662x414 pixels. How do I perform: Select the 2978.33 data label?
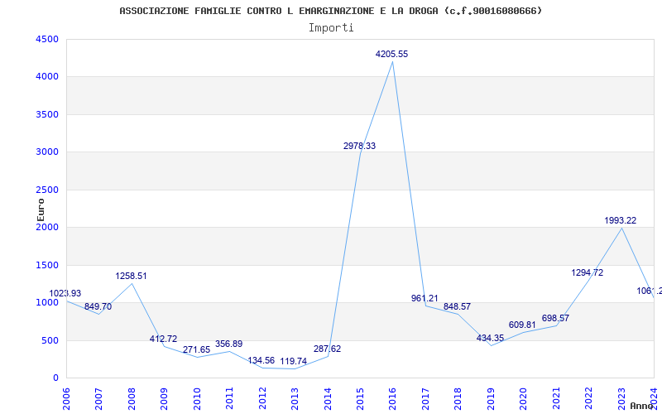359,147
